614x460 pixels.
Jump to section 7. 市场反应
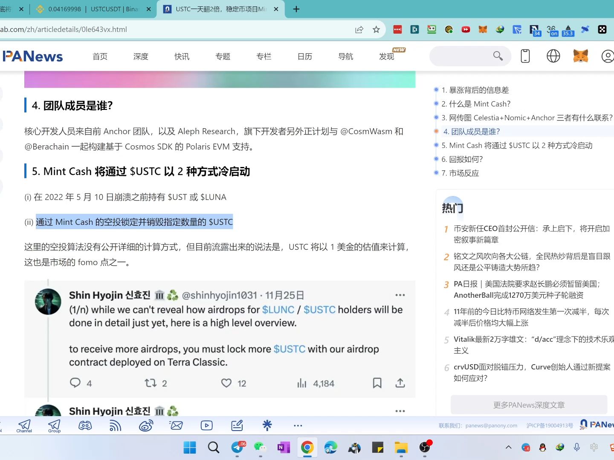tap(460, 173)
